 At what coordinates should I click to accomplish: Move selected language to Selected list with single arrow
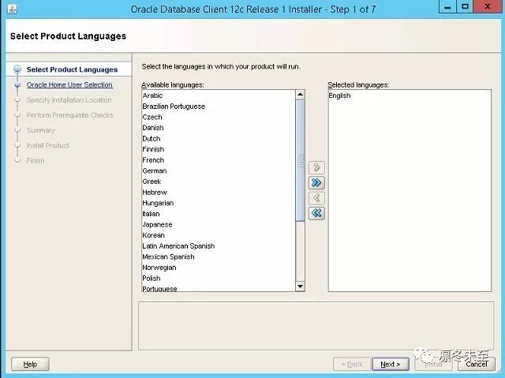(316, 167)
